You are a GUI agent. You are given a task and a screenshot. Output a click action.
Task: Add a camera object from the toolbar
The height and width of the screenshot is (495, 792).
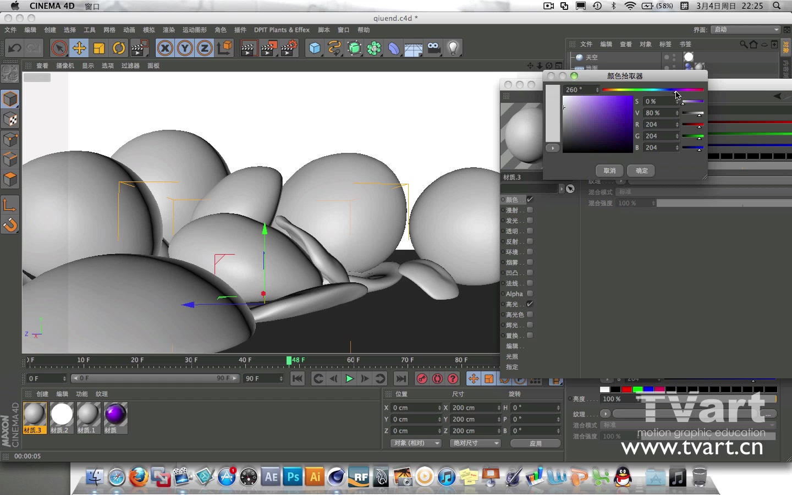434,48
